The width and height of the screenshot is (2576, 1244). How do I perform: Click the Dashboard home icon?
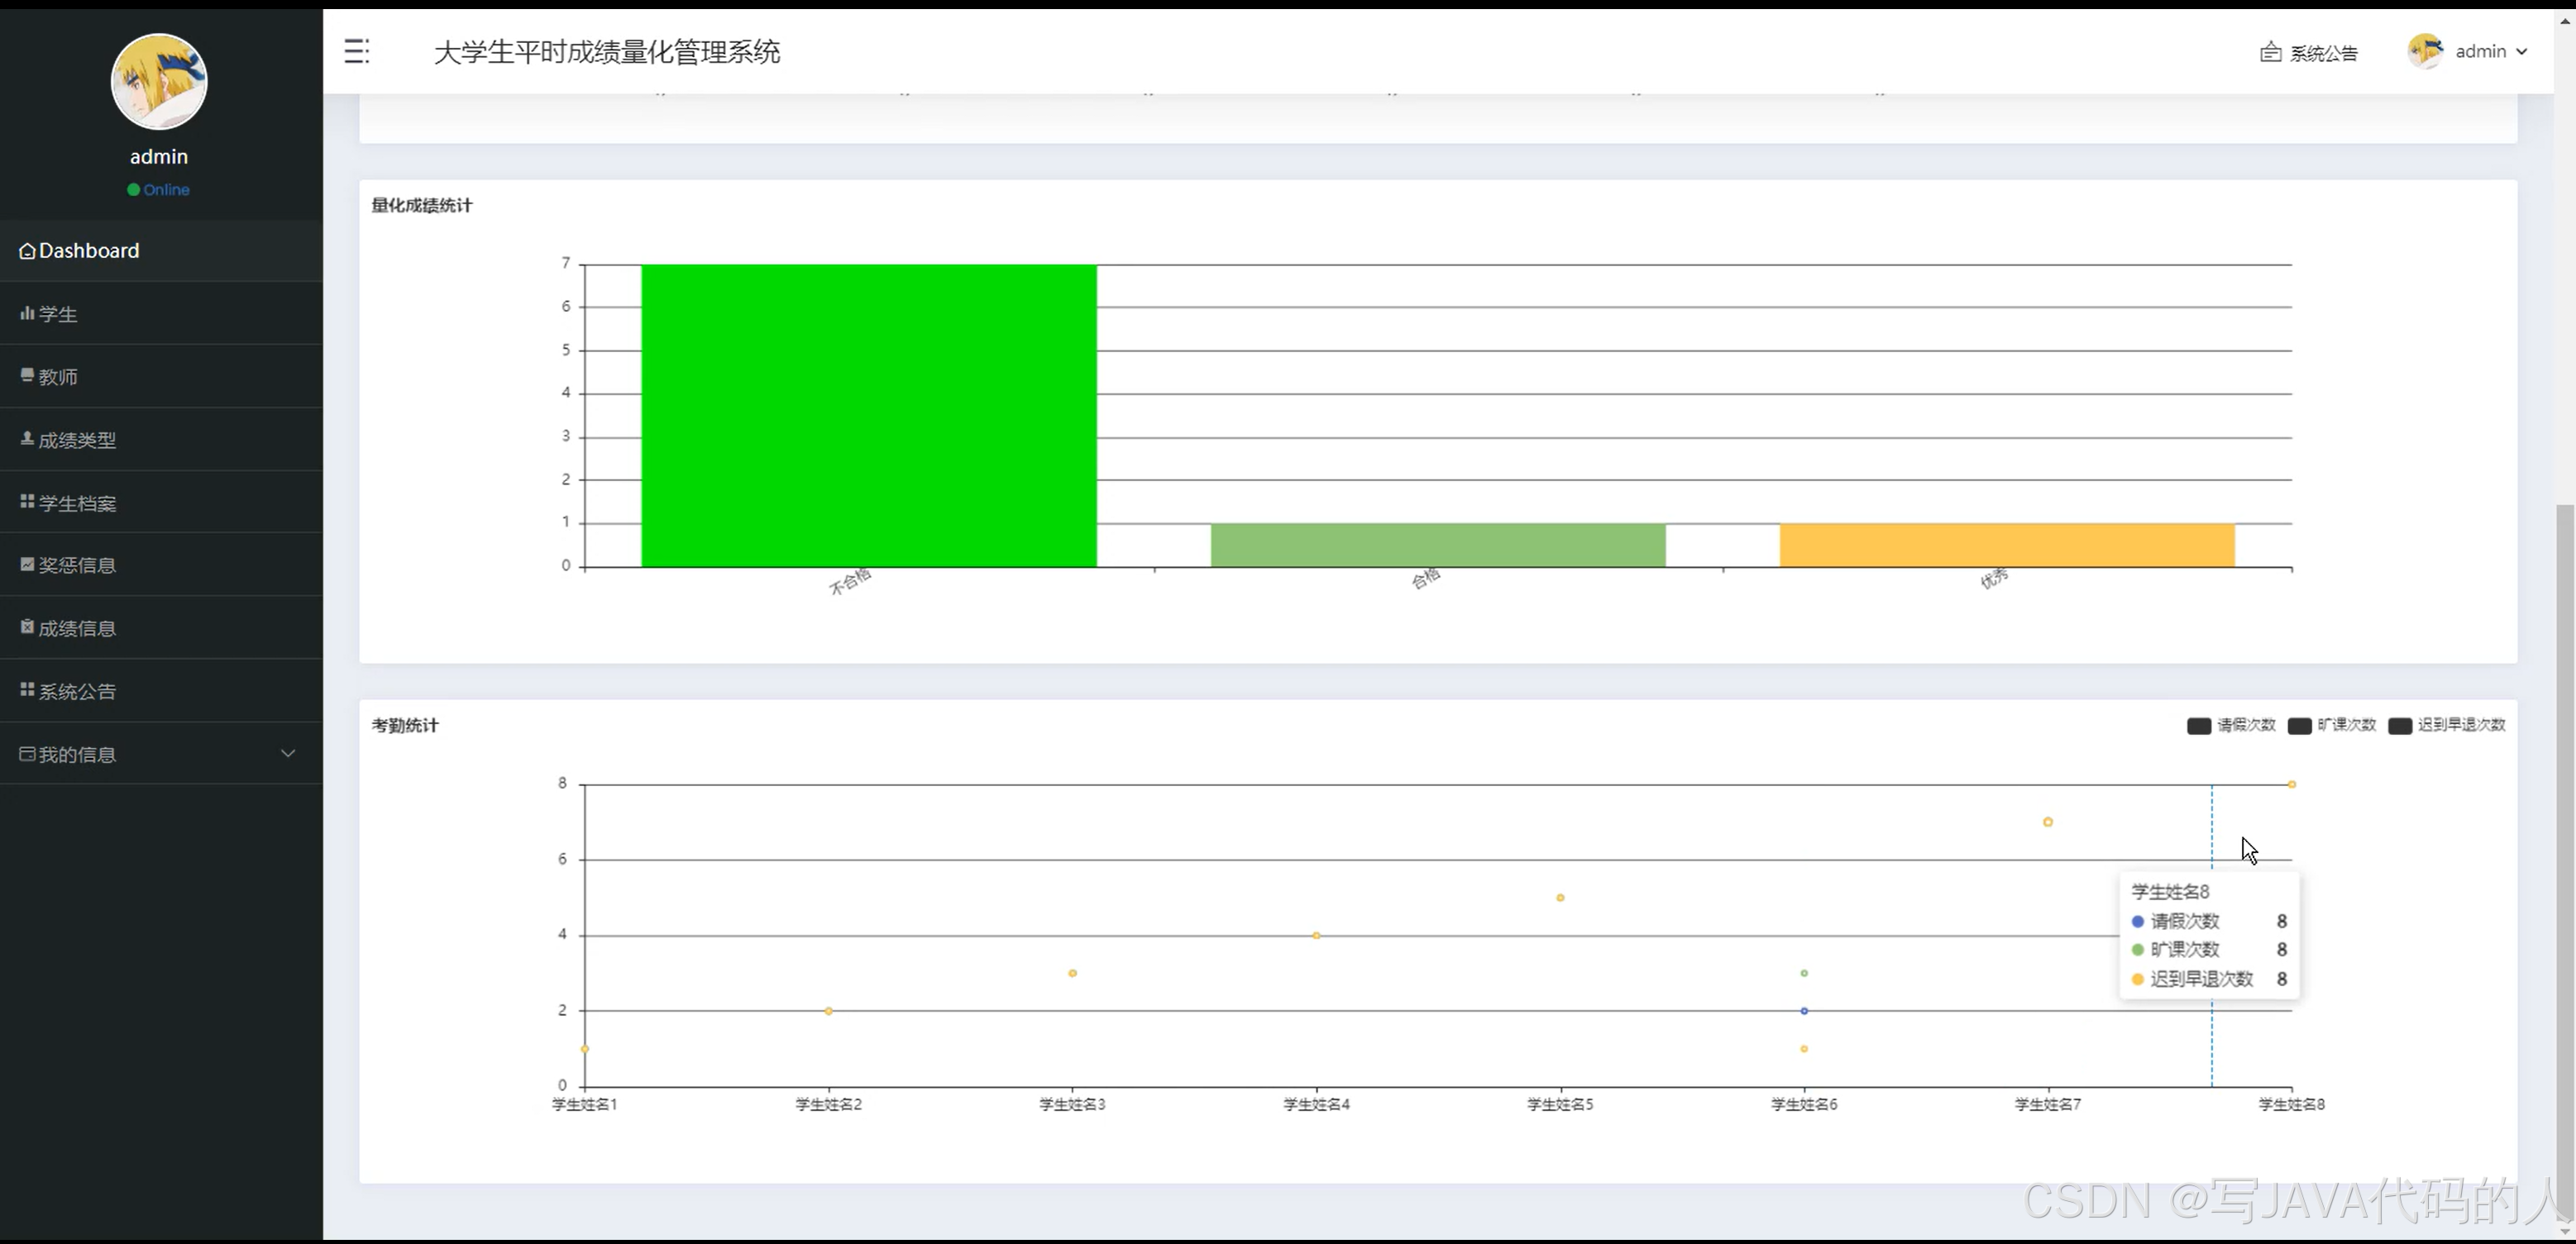point(27,250)
